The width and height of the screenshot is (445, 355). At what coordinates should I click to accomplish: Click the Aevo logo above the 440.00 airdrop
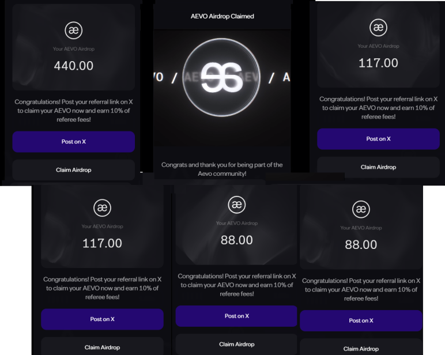tap(74, 30)
